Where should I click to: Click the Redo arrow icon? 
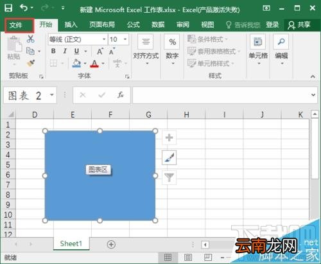45,8
